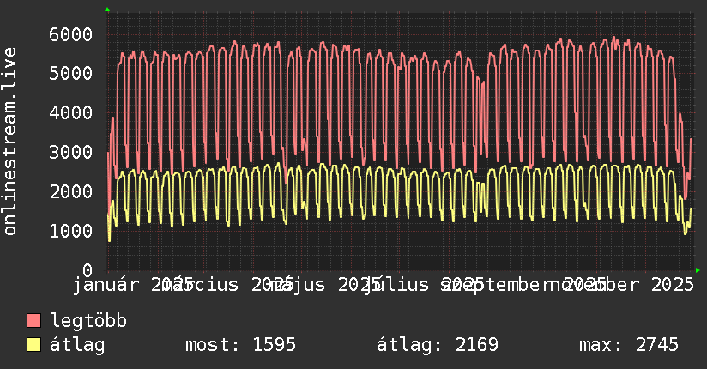
Task: Click the green arrow ending the x-axis
Action: click(698, 270)
